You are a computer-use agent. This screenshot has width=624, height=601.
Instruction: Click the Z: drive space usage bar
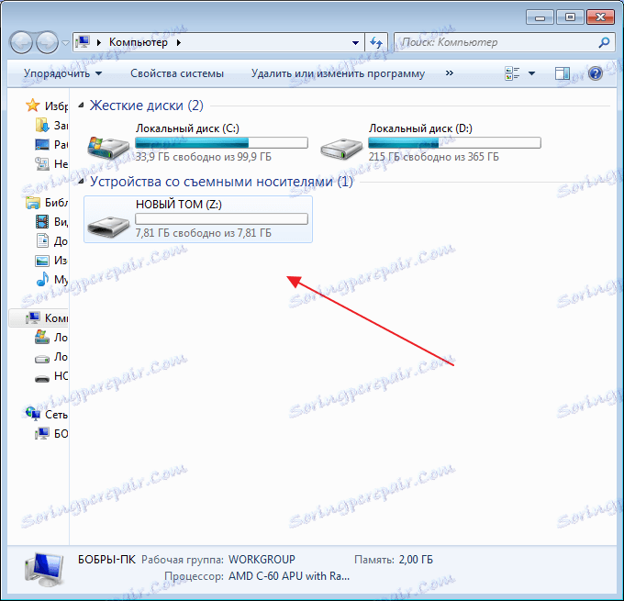222,219
